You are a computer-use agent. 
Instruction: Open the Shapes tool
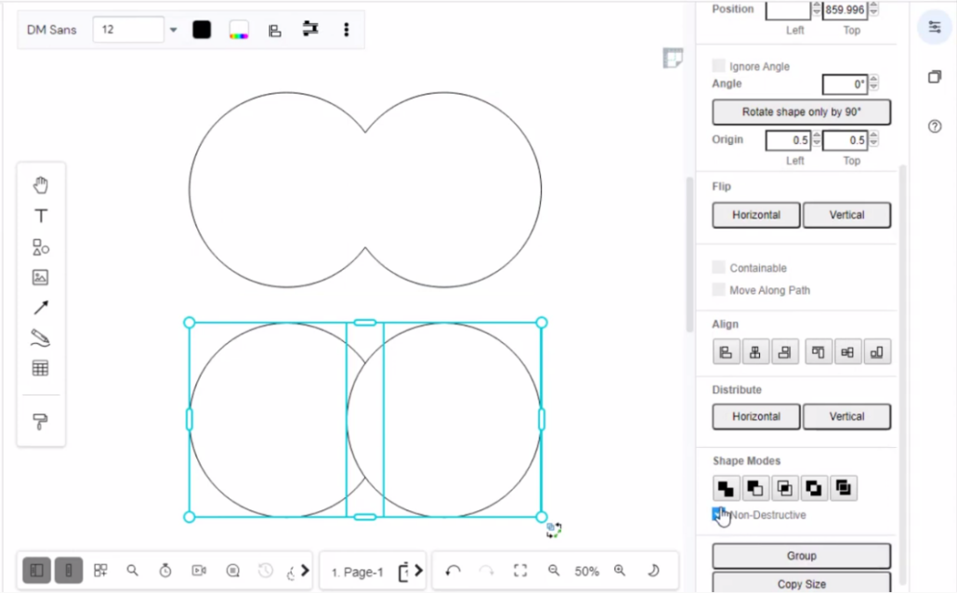[41, 247]
